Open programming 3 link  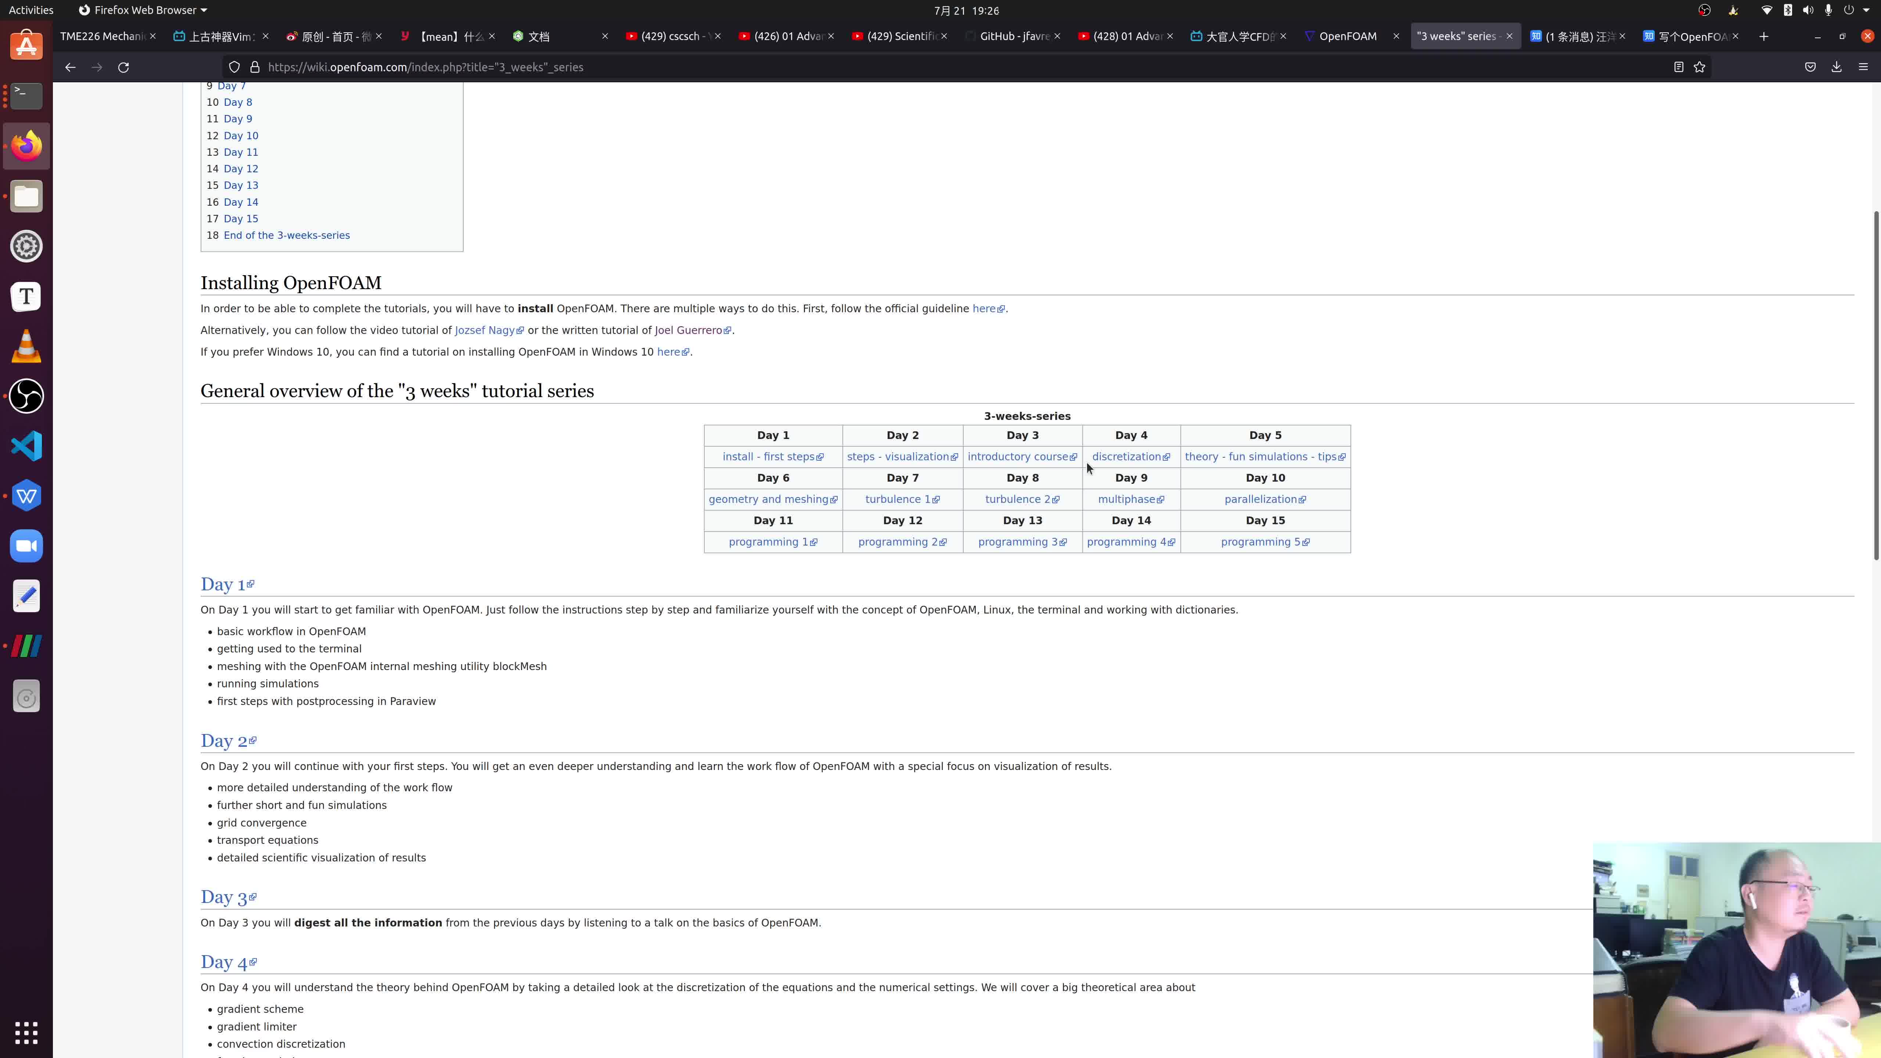(1022, 542)
